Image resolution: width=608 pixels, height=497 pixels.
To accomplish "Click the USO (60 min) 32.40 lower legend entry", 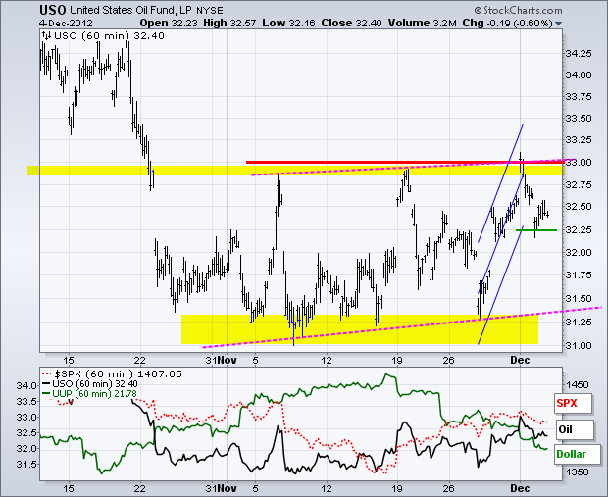I will pyautogui.click(x=90, y=384).
